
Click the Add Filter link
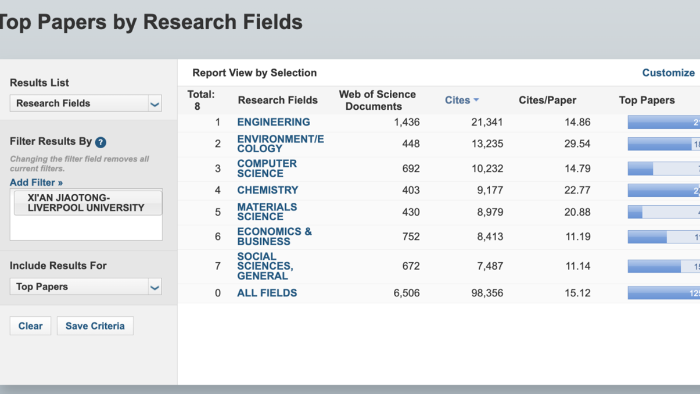[x=36, y=182]
